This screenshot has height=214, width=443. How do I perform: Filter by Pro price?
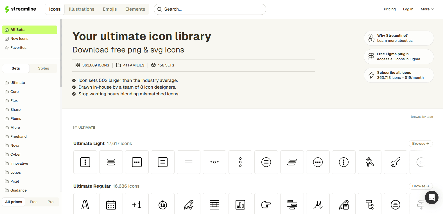tap(51, 202)
